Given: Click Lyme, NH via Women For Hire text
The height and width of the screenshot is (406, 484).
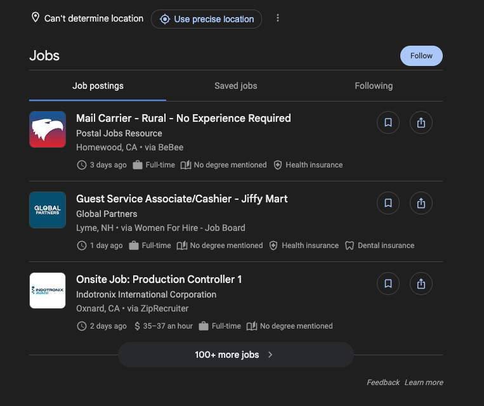Looking at the screenshot, I should [161, 228].
